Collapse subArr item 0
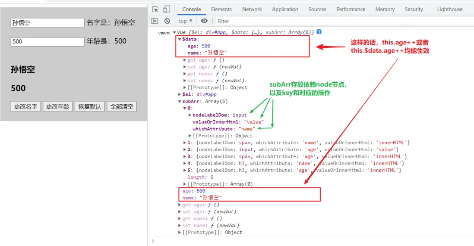474x246 pixels. (x=185, y=109)
